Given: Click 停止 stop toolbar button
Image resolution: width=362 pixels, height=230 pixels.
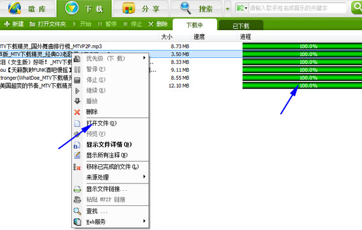Looking at the screenshot, I should [133, 24].
